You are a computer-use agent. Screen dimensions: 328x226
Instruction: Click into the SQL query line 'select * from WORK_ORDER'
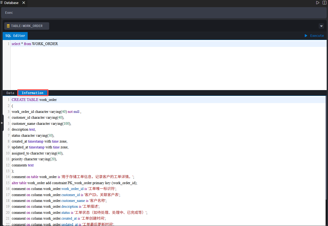pos(35,44)
